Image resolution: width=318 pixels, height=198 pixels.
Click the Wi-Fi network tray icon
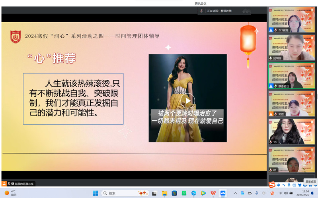[280, 193]
